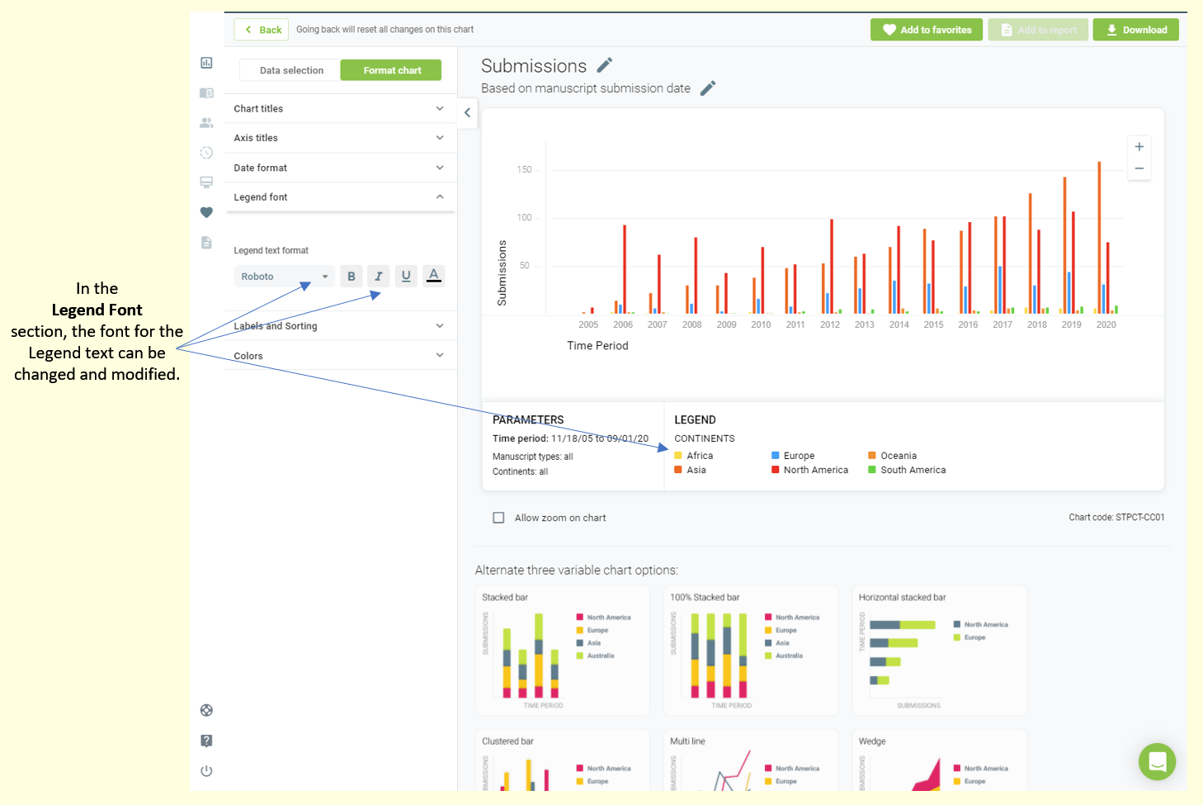Open favorites heart icon in sidebar

pyautogui.click(x=206, y=212)
